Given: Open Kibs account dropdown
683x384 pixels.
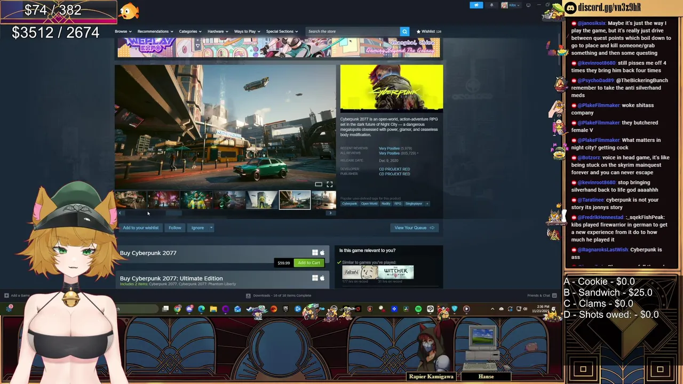Looking at the screenshot, I should click(510, 5).
